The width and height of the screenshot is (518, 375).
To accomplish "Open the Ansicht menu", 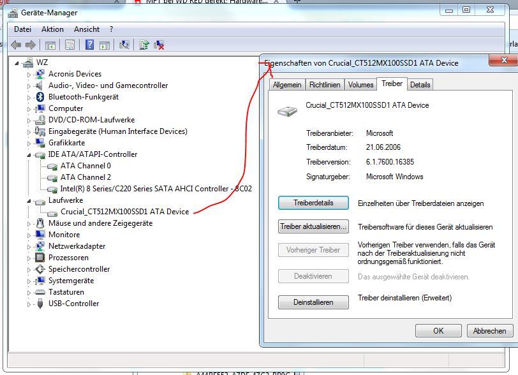I will pos(87,29).
